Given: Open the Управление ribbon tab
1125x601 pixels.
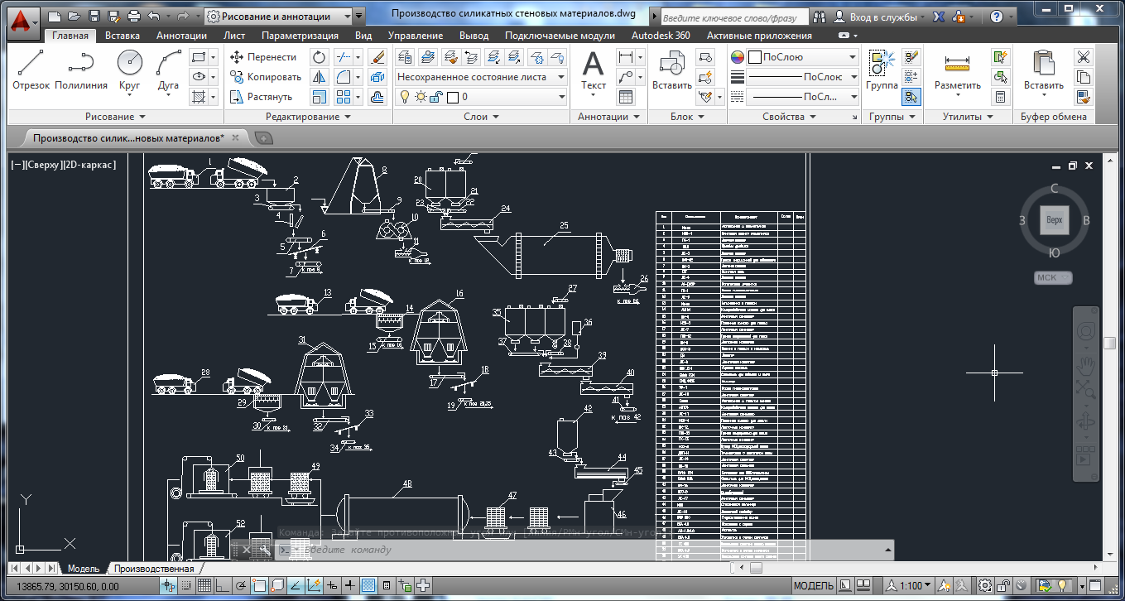Looking at the screenshot, I should coord(416,36).
